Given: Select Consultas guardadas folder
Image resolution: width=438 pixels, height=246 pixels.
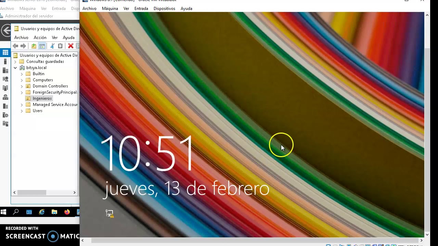Looking at the screenshot, I should coord(45,61).
